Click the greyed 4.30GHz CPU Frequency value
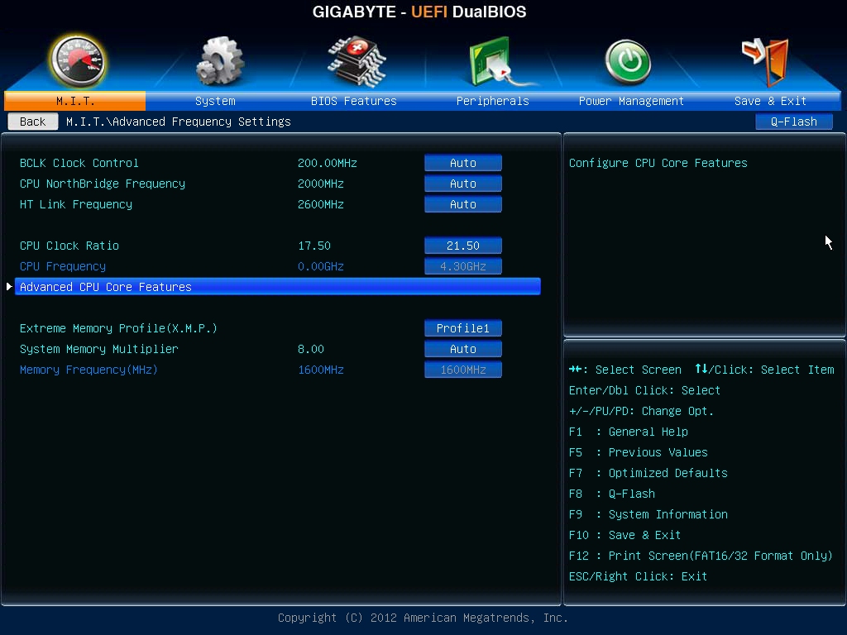 coord(463,266)
